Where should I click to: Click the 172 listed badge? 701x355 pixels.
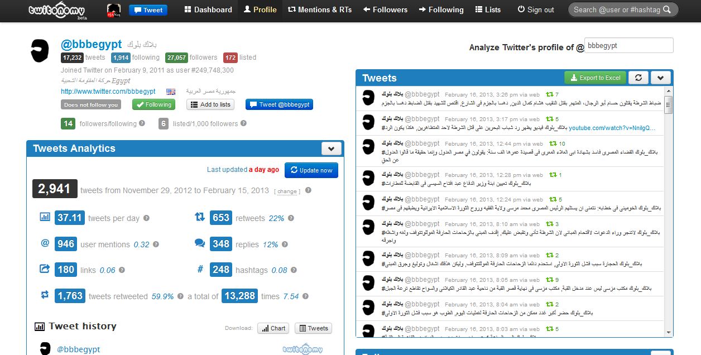tap(231, 57)
